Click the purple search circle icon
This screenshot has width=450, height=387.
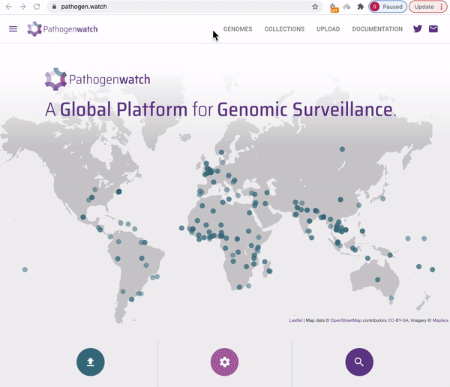click(359, 362)
